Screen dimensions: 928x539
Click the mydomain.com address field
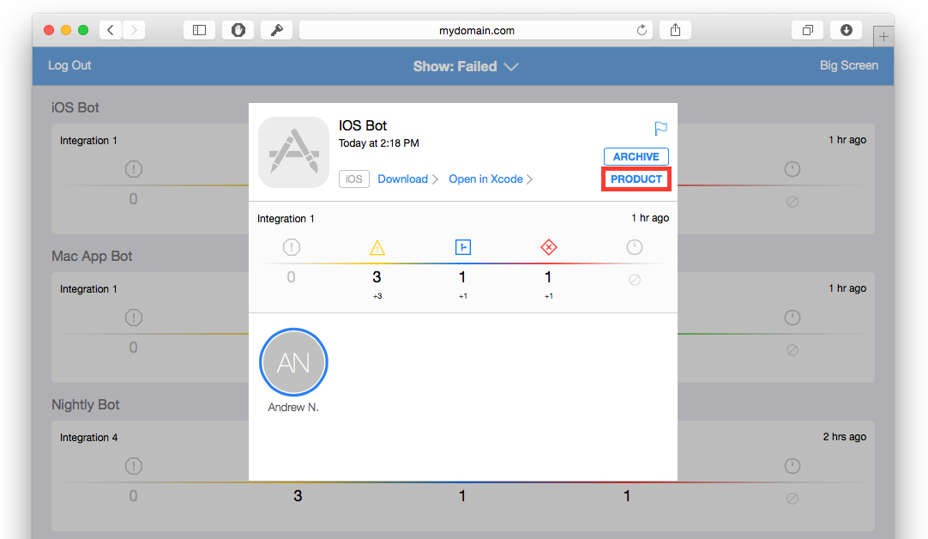[x=476, y=30]
